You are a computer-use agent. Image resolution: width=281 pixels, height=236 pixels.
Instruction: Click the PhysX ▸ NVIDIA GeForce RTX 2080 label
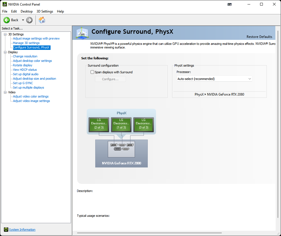coord(219,94)
